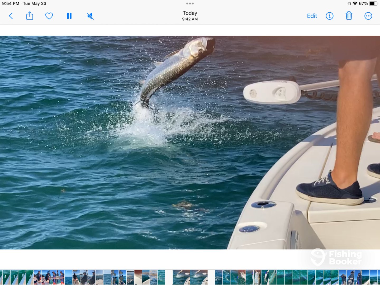
Task: Open the More options ellipsis menu
Action: [368, 16]
